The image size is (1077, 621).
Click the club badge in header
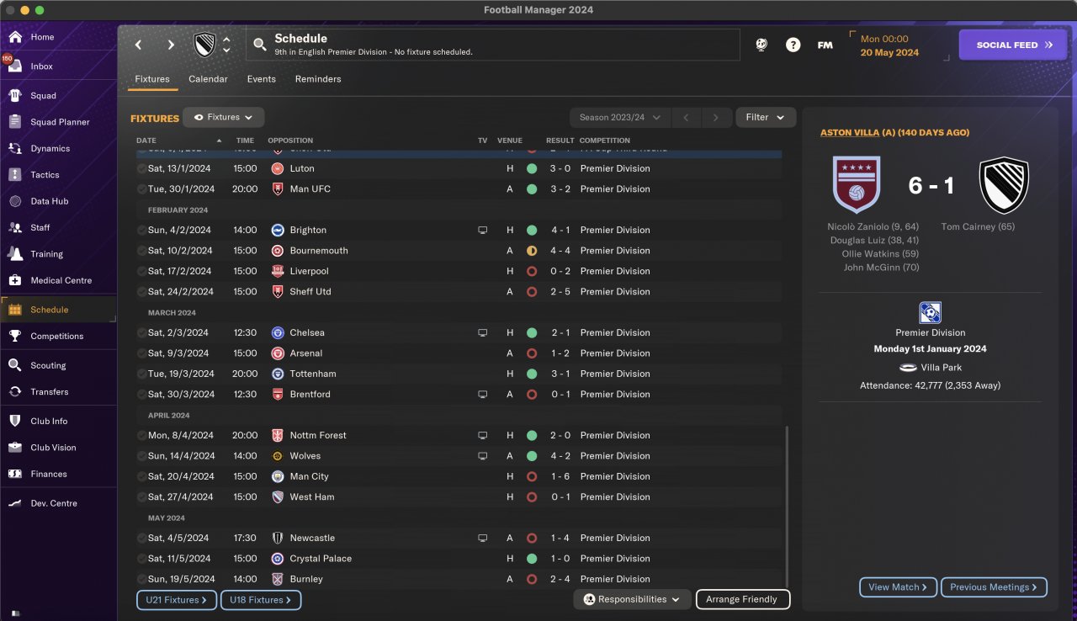(x=204, y=45)
